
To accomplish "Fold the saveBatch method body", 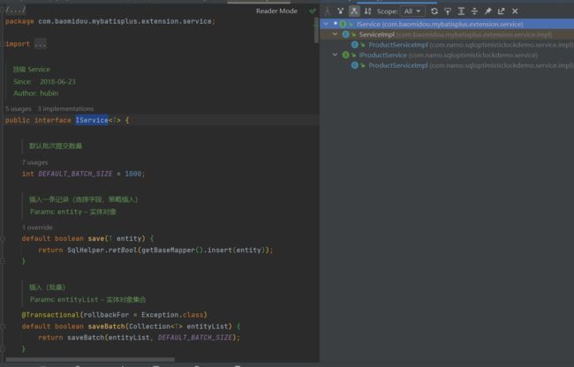I will pos(3,326).
